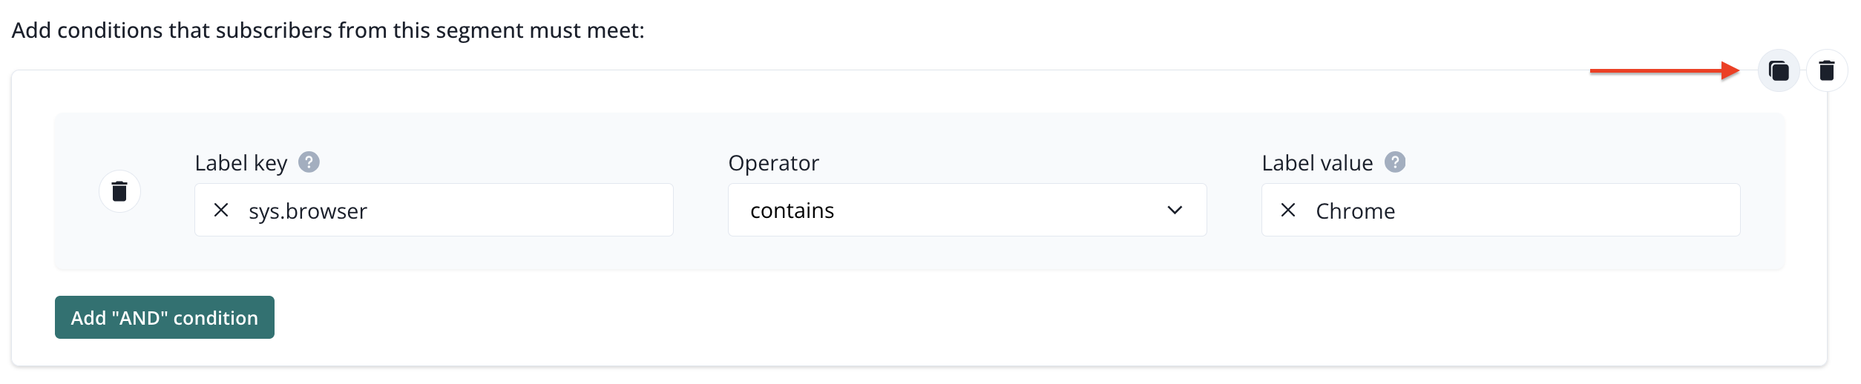Viewport: 1861px width, 384px height.
Task: Click the "contains" operator selection
Action: tap(792, 211)
